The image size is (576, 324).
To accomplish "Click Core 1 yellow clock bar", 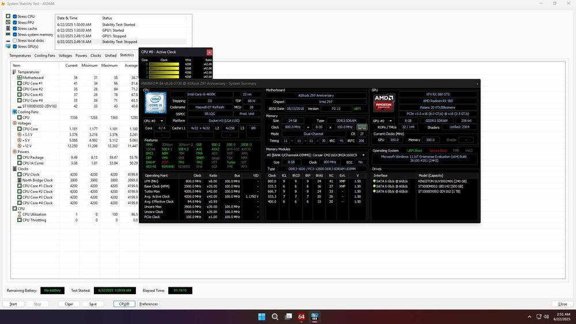I will (164, 68).
